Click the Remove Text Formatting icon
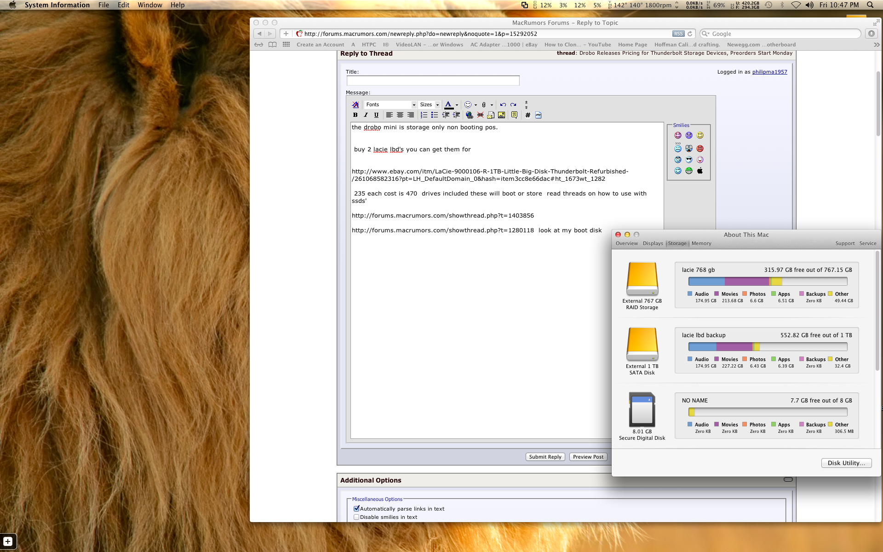Viewport: 883px width, 552px height. (x=355, y=105)
